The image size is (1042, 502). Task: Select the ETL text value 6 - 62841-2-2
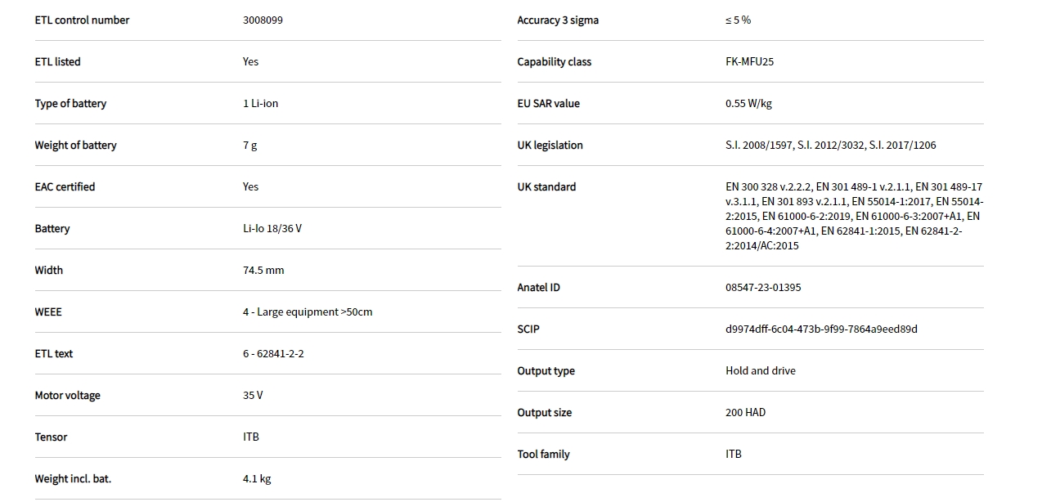point(273,354)
